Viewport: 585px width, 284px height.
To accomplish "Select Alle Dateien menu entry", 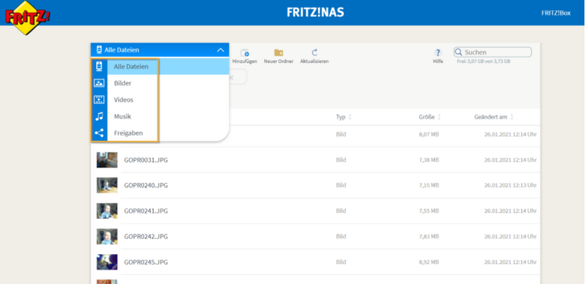I will point(131,67).
